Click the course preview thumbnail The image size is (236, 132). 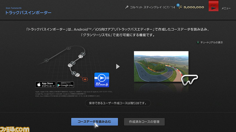click(x=161, y=66)
